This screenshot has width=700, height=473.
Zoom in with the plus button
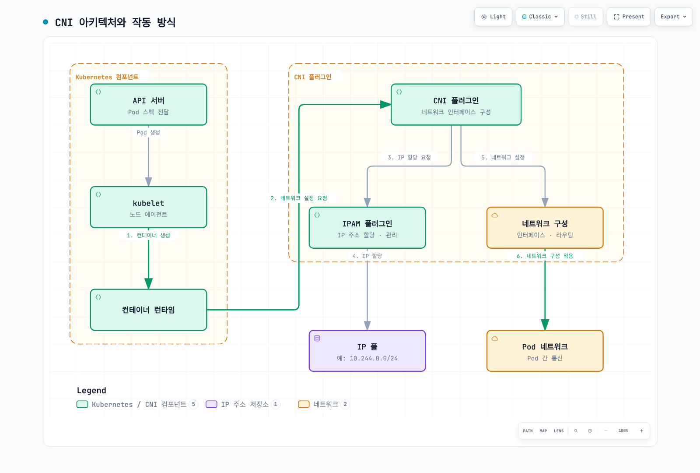tap(641, 431)
